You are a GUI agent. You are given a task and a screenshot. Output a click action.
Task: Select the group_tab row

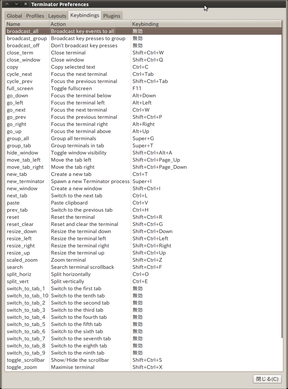[x=143, y=146]
